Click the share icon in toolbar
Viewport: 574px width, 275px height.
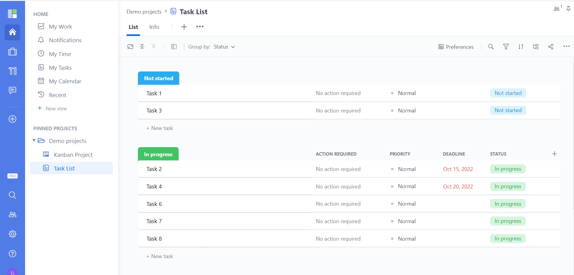551,47
